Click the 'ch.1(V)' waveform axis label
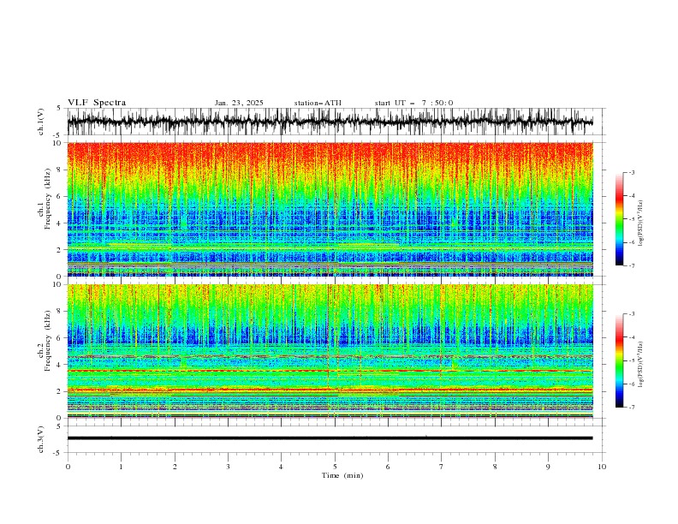 click(x=41, y=122)
